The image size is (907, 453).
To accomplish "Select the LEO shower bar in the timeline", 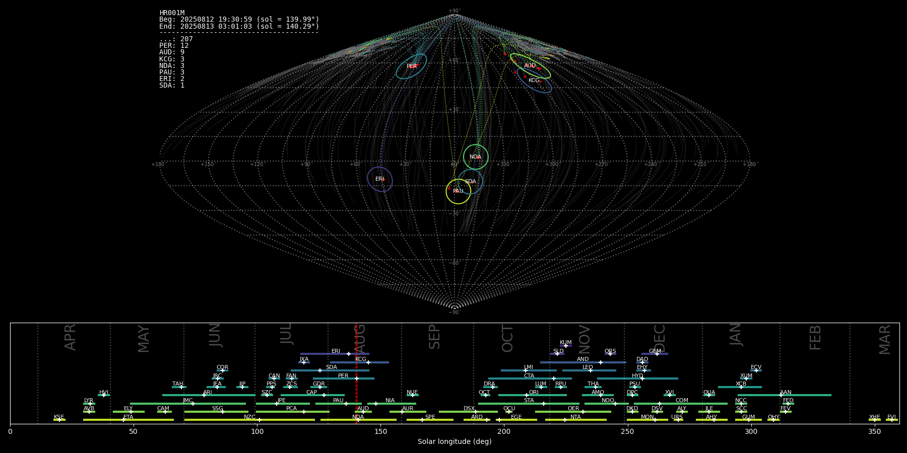I will [x=589, y=370].
